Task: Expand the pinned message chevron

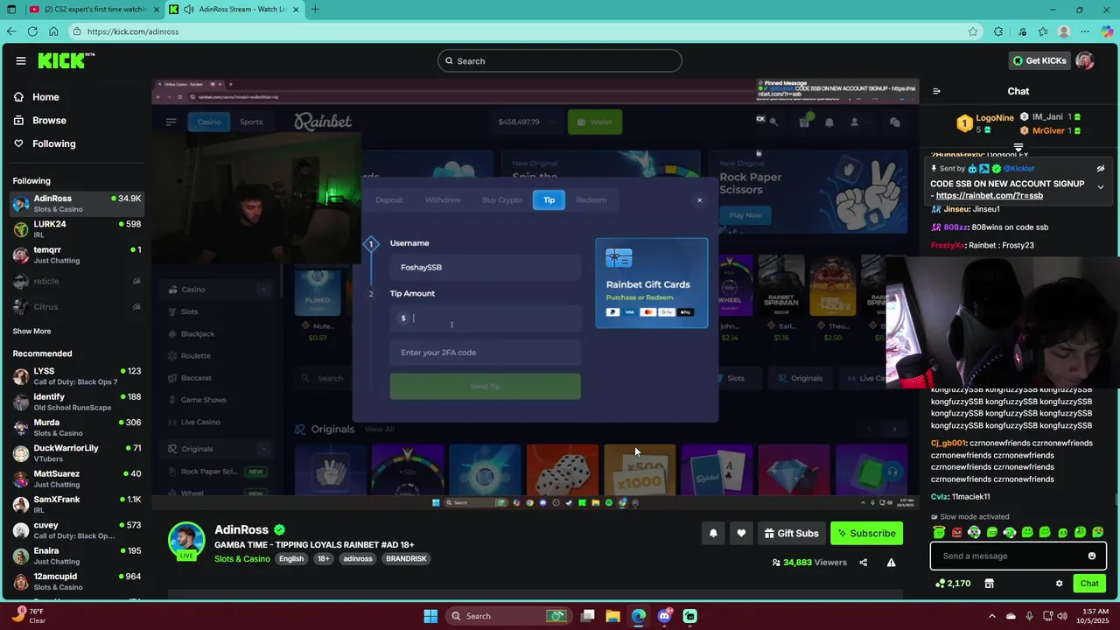Action: click(1101, 187)
